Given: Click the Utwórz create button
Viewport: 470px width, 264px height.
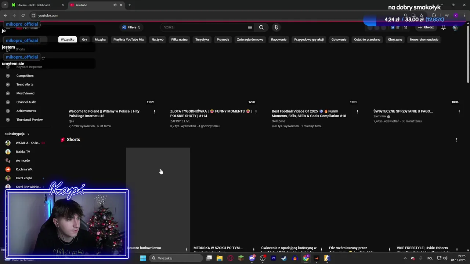Looking at the screenshot, I should [x=426, y=27].
